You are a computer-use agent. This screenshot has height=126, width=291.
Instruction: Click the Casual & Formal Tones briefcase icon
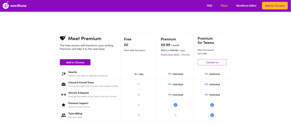click(63, 84)
